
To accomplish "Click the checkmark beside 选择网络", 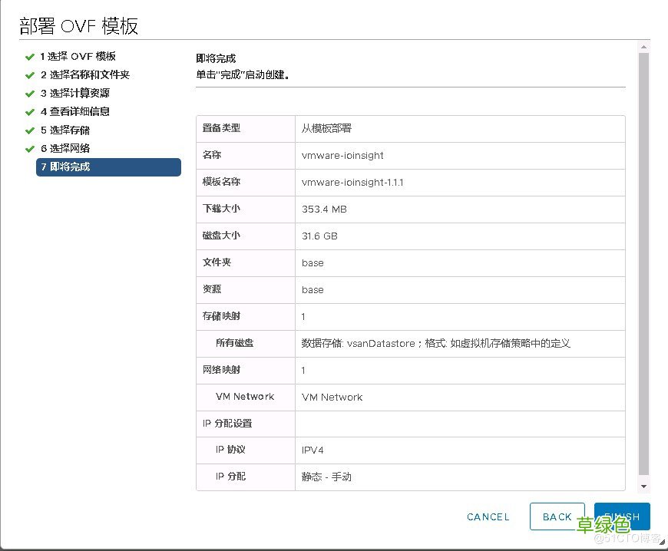I will [x=28, y=148].
